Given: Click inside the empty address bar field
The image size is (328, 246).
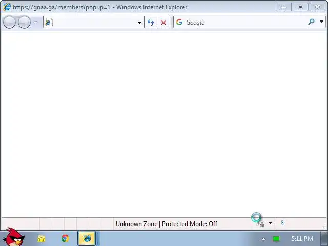Looking at the screenshot, I should click(x=94, y=22).
